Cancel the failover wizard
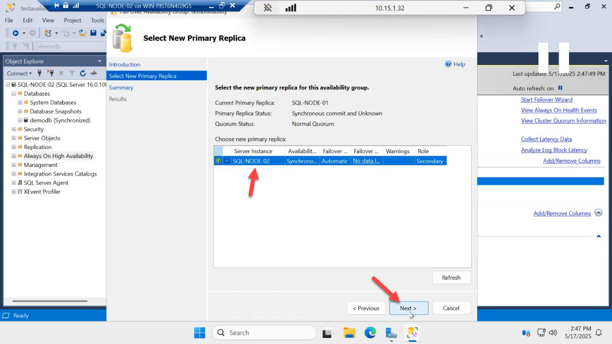This screenshot has height=344, width=612. (451, 308)
